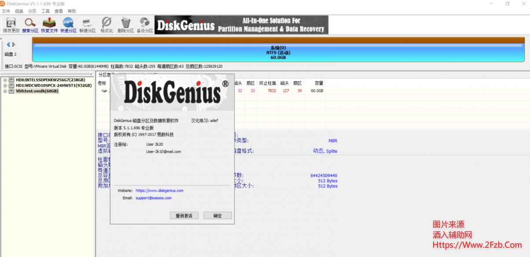
Task: Click the 删除分区 (Delete Partition) icon
Action: point(125,24)
